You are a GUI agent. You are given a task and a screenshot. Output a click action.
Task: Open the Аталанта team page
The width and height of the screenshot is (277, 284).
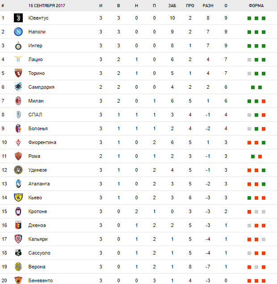coord(39,184)
